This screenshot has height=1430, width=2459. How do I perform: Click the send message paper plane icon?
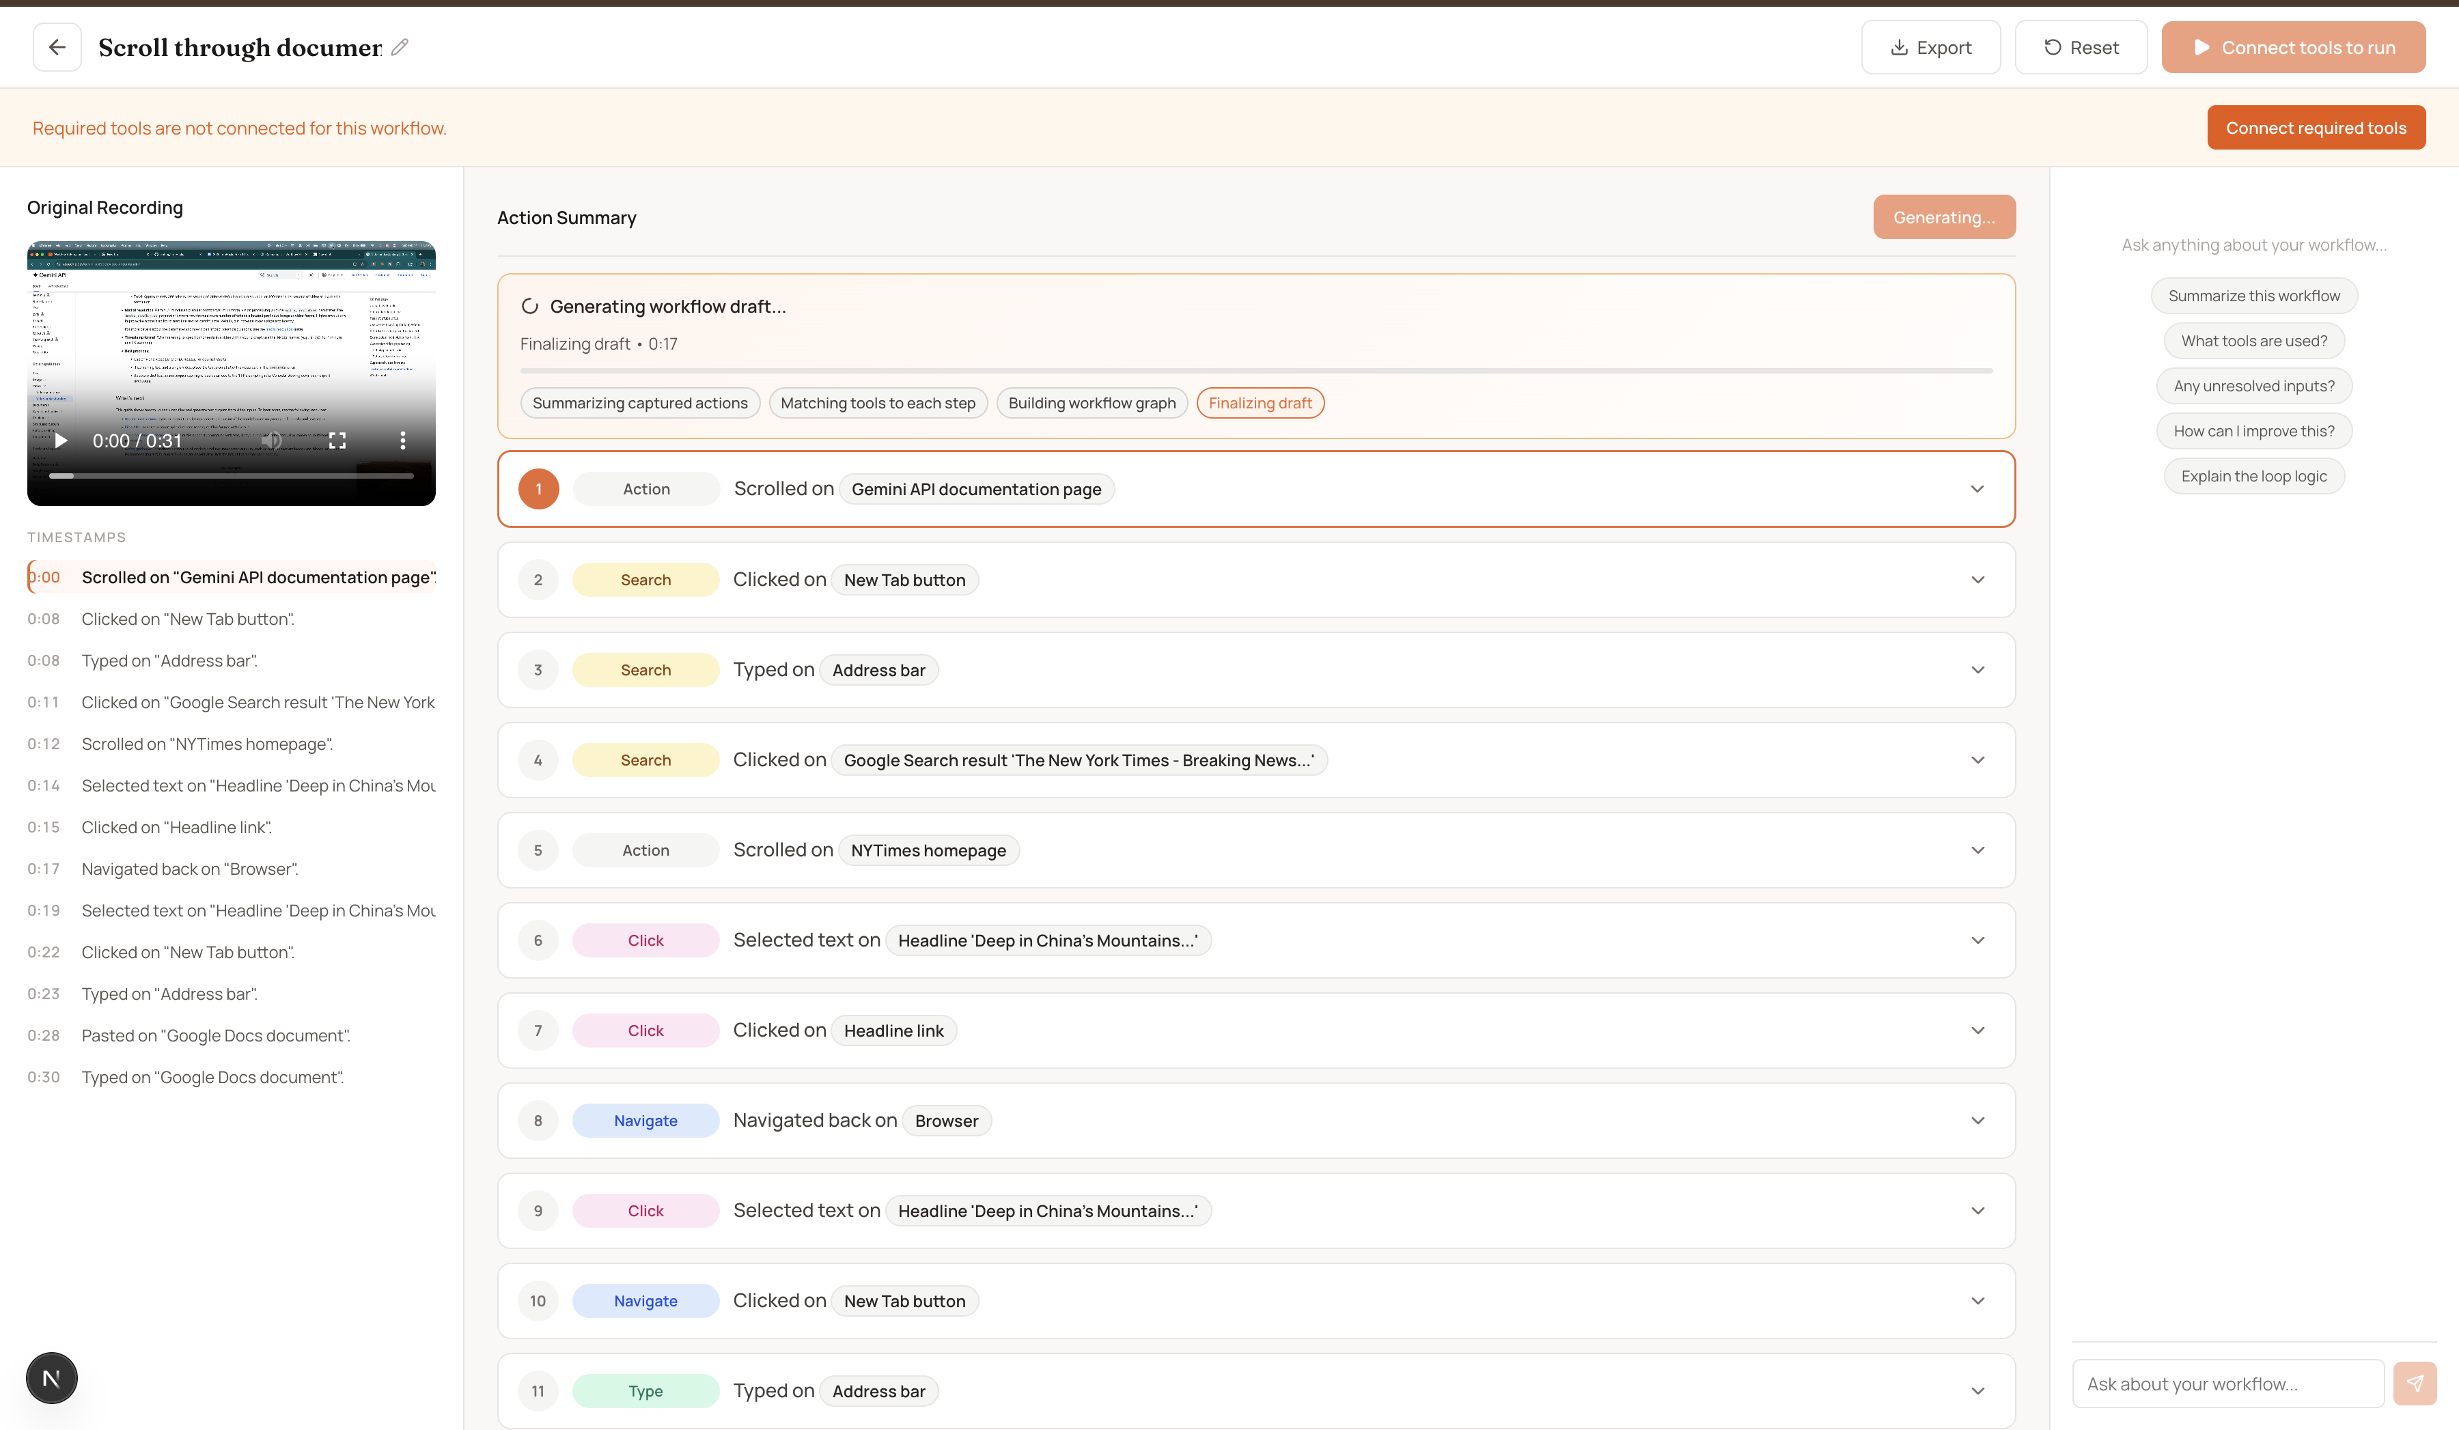pos(2414,1383)
